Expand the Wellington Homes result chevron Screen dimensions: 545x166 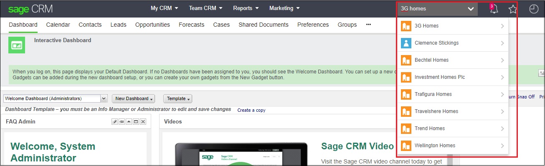pyautogui.click(x=502, y=146)
